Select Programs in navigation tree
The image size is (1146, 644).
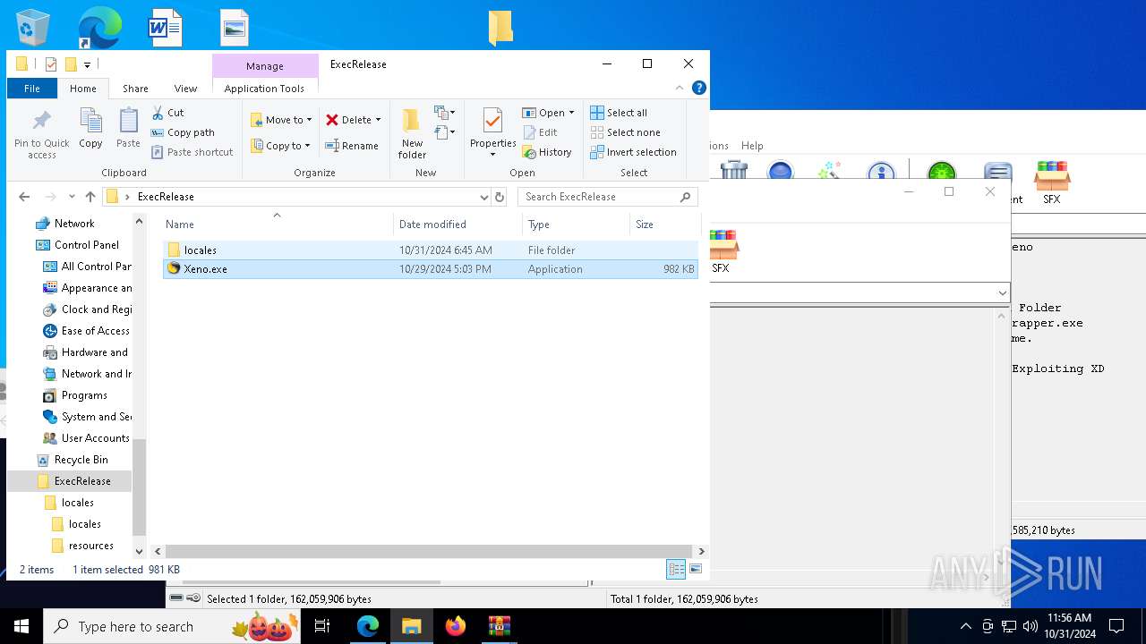point(84,395)
